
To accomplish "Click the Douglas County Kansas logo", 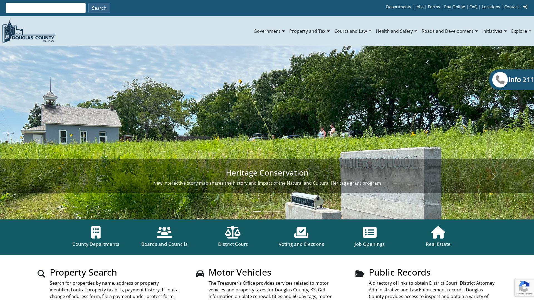I will tap(29, 31).
